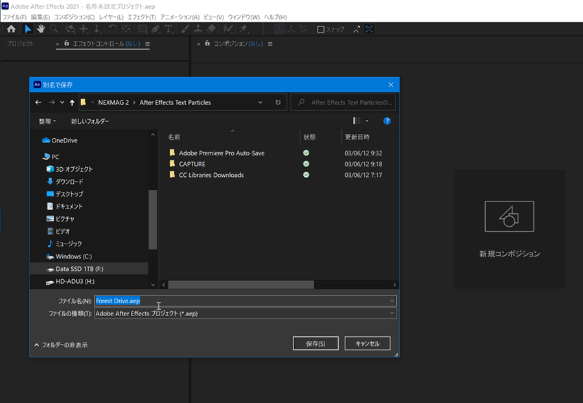Select OneDrive in the navigation pane
This screenshot has height=403, width=583.
[60, 140]
